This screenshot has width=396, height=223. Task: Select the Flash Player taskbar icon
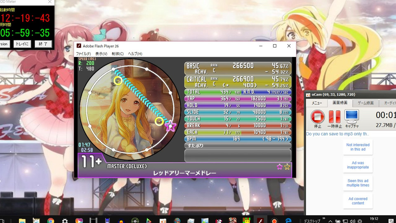(x=260, y=221)
